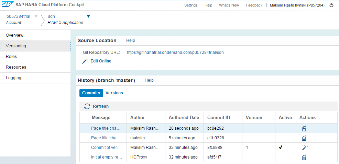Create version for commit afd51f7

[304, 157]
